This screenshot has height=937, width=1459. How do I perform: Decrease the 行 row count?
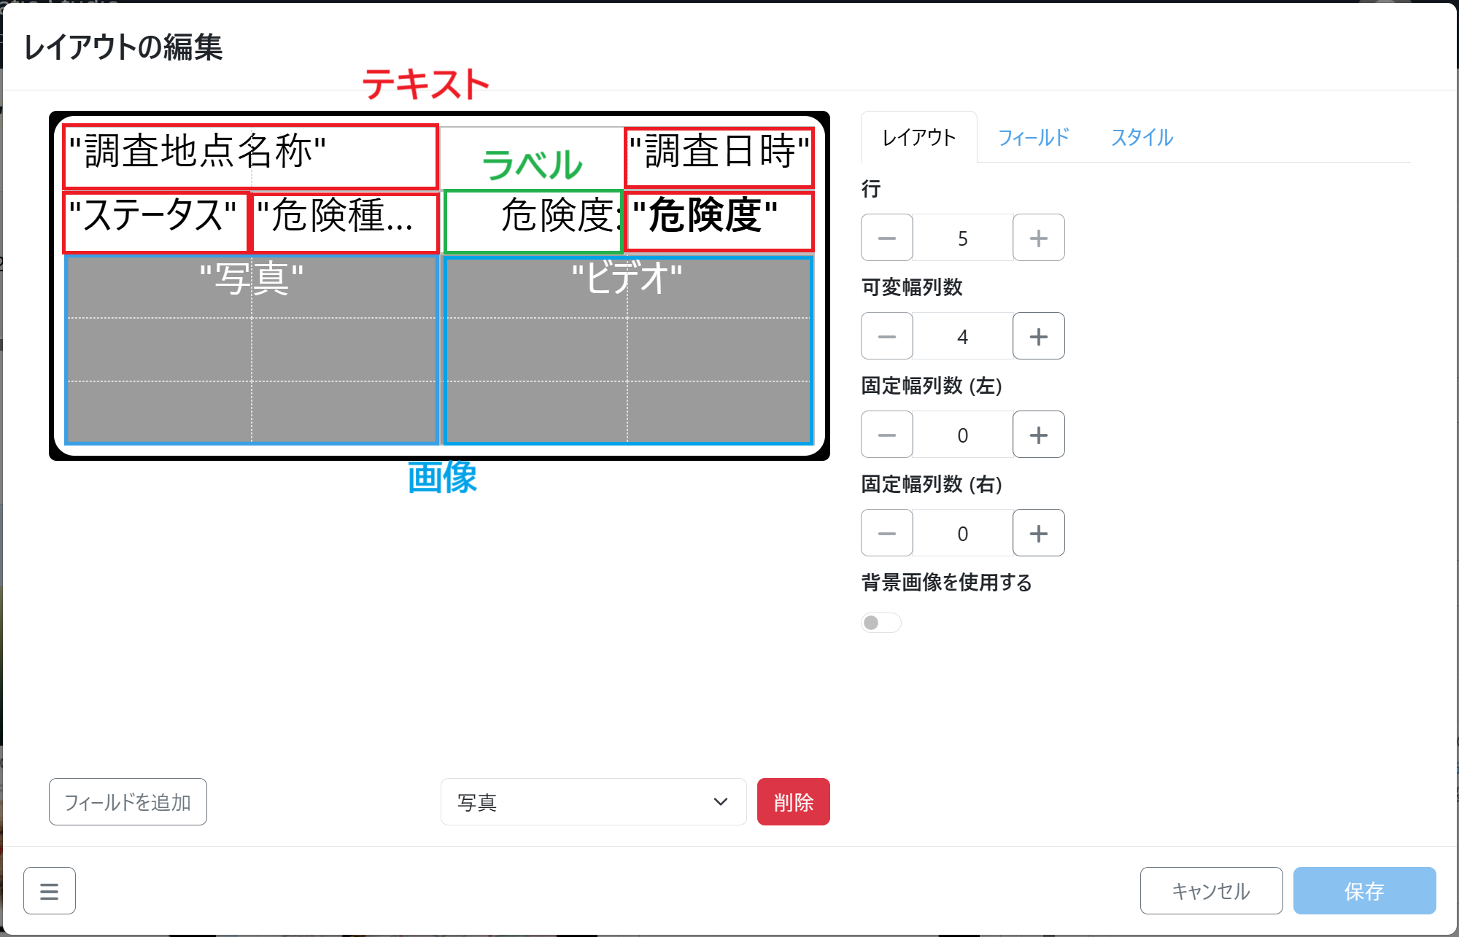tap(886, 238)
